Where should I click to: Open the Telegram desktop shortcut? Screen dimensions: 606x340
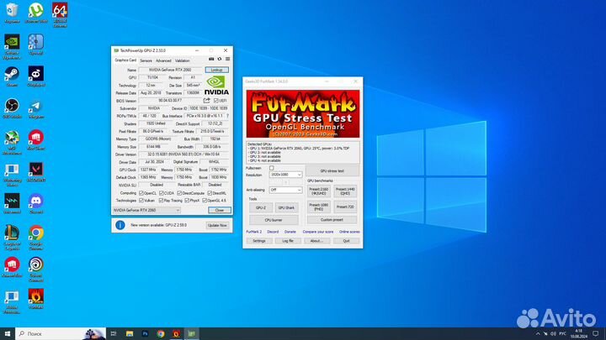[36, 107]
